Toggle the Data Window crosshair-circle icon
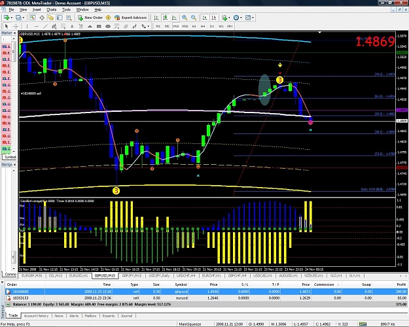Image resolution: width=409 pixels, height=327 pixels. (42, 18)
